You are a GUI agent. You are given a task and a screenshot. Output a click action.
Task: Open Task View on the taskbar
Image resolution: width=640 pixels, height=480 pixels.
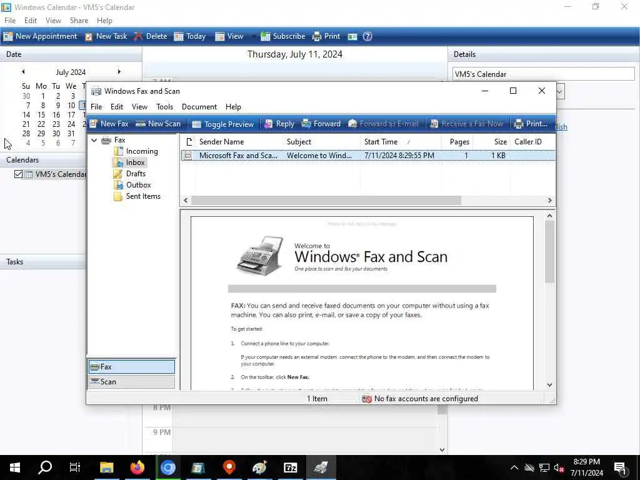click(75, 467)
